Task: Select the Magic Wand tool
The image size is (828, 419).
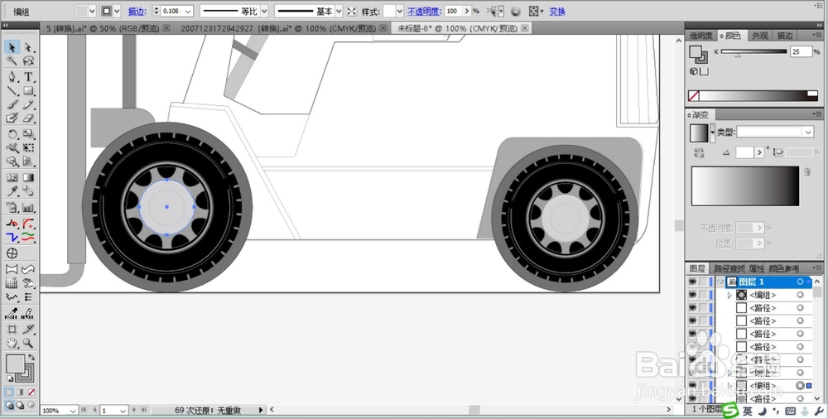Action: [x=12, y=61]
